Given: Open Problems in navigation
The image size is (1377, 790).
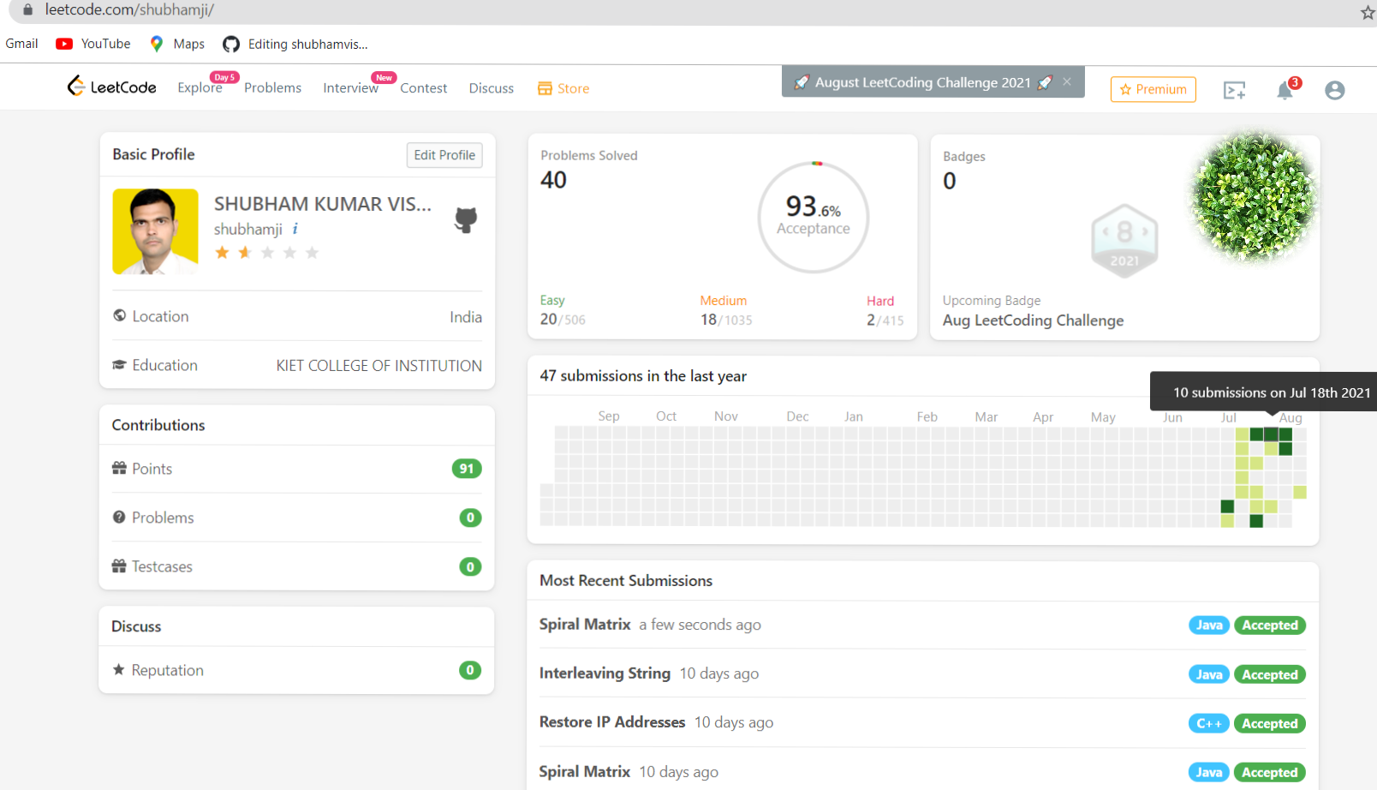Looking at the screenshot, I should point(272,87).
